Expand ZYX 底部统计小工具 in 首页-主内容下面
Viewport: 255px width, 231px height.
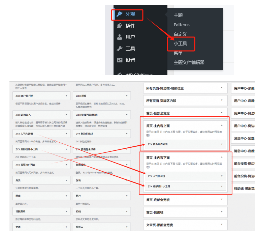(x=222, y=186)
